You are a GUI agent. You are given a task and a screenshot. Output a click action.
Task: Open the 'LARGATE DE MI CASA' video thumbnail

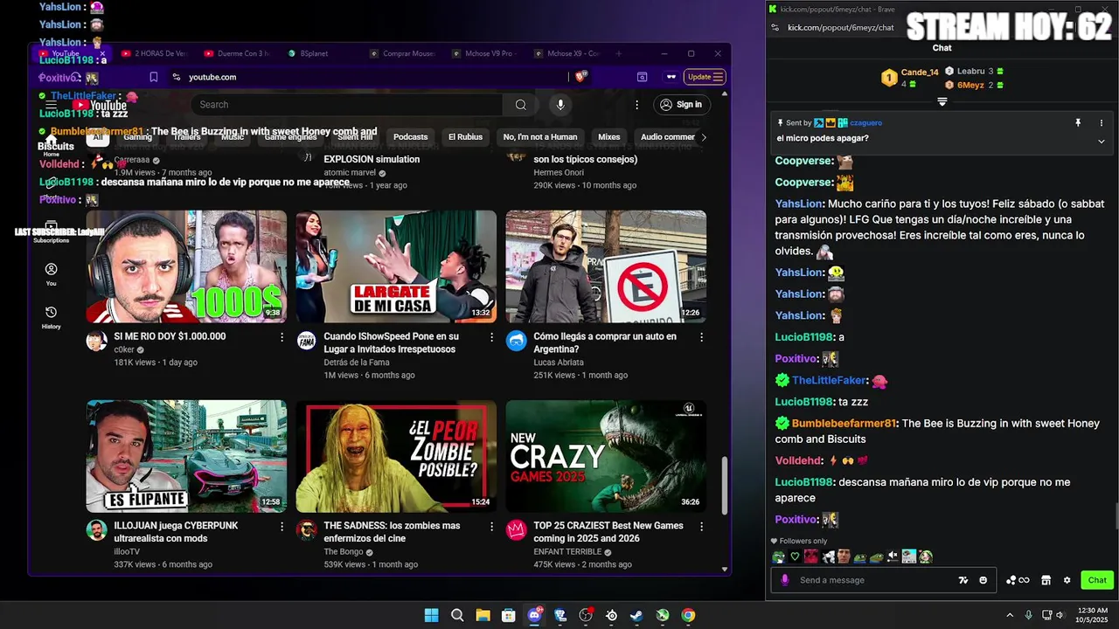[x=396, y=266]
